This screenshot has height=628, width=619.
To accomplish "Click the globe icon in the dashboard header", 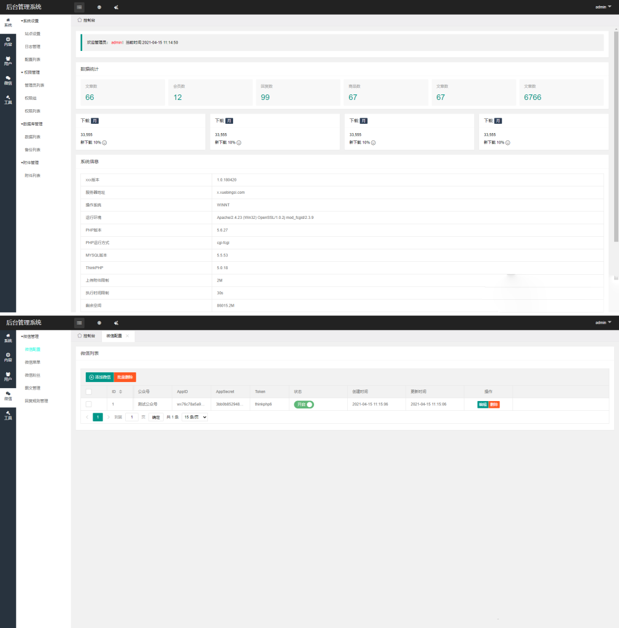I will pyautogui.click(x=99, y=7).
